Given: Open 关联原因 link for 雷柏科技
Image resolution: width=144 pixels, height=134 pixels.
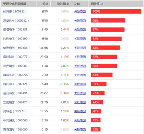Looking at the screenshot, I should coord(80,57).
